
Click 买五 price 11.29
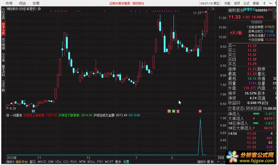tap(252, 64)
